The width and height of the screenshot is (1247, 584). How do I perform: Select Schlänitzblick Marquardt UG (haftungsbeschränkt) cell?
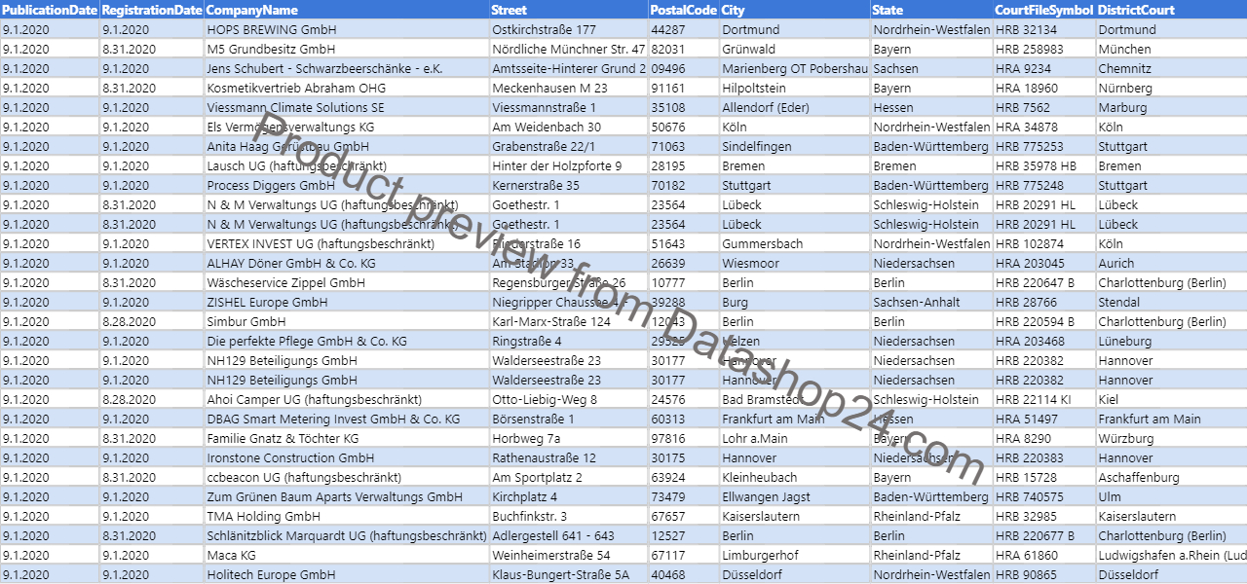pos(347,535)
